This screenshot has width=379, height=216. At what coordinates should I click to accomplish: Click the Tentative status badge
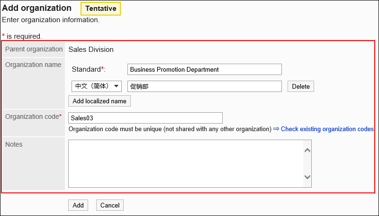coord(100,8)
